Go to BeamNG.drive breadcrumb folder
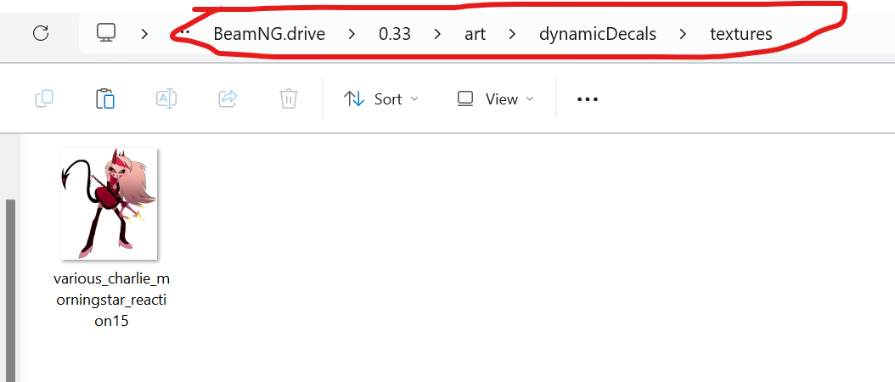This screenshot has height=382, width=895. pos(269,34)
